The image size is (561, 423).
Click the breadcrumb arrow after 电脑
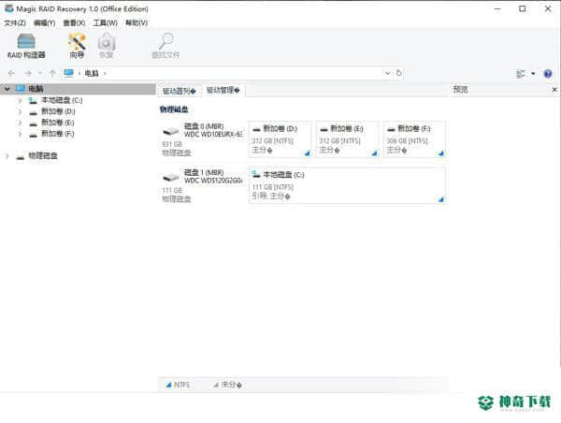point(105,73)
